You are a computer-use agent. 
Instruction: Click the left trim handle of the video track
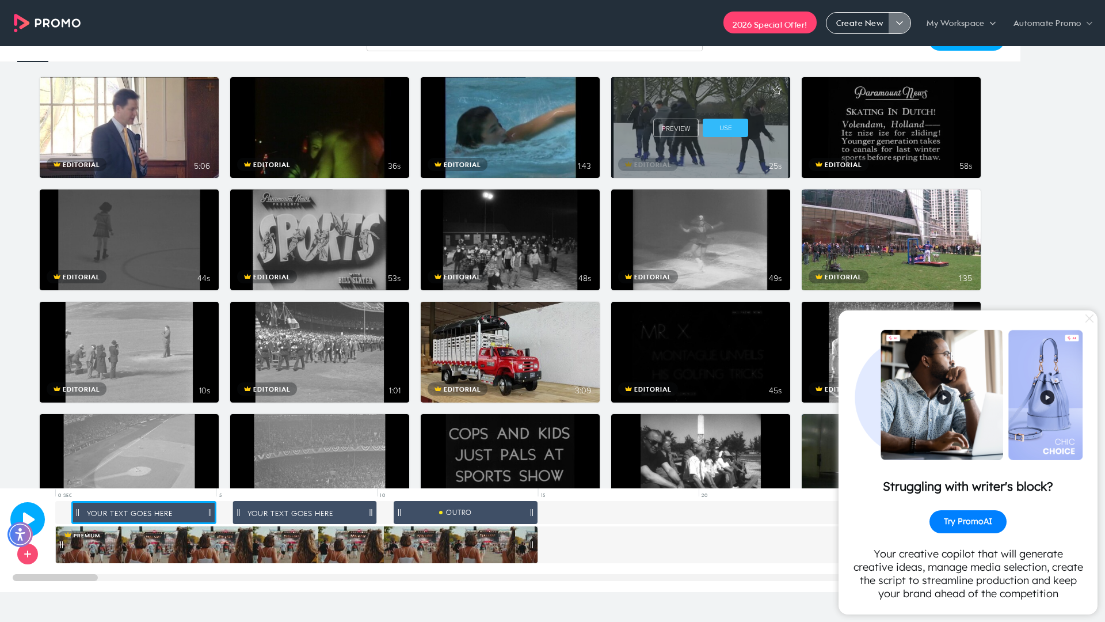coord(61,545)
